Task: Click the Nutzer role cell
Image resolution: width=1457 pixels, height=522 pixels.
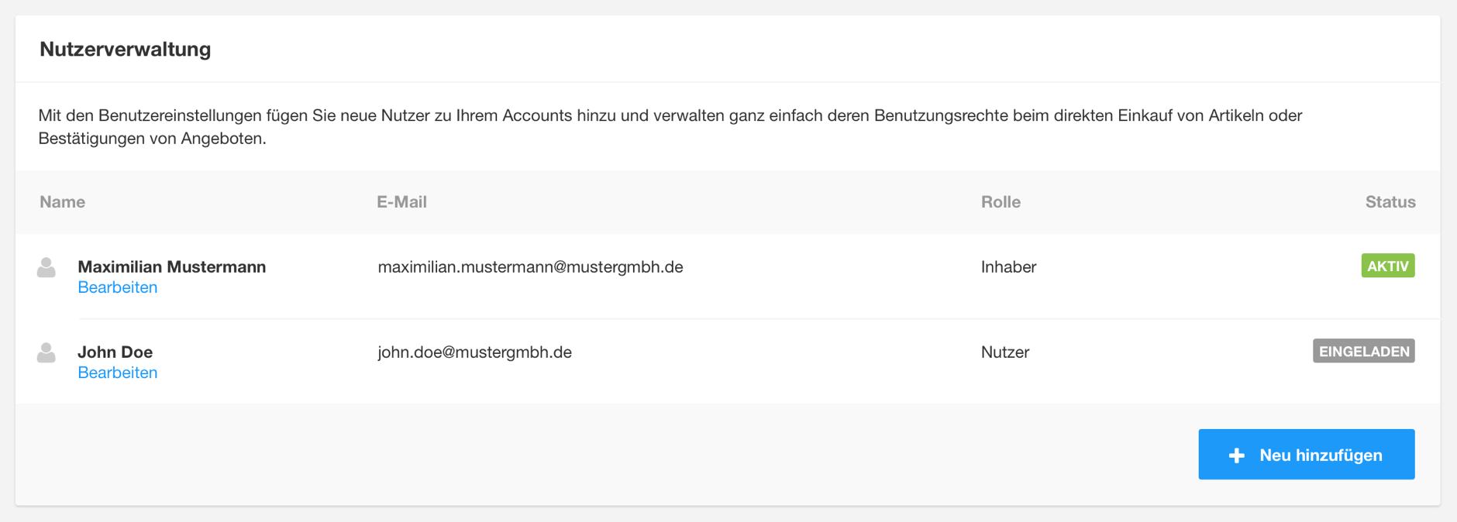Action: pyautogui.click(x=1005, y=352)
